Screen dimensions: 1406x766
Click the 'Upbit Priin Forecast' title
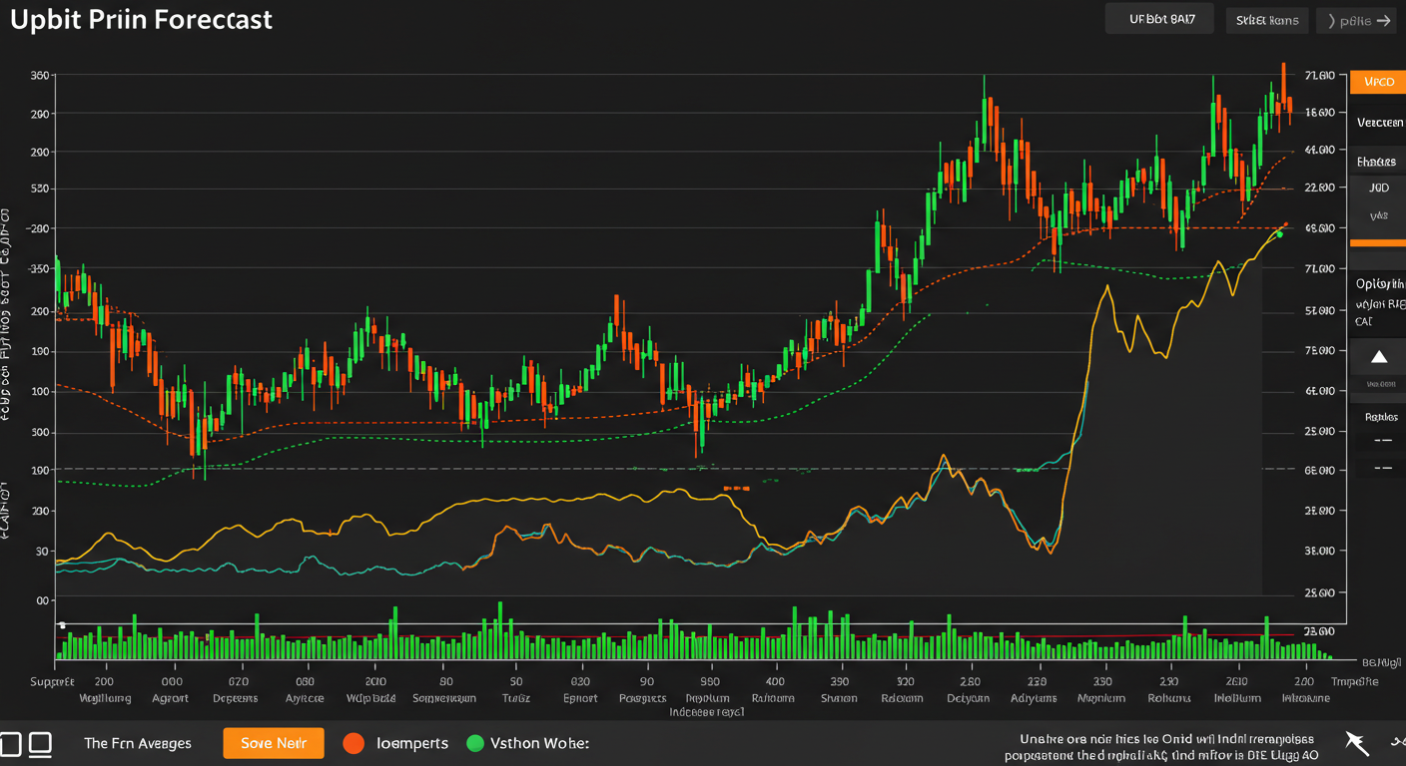[x=141, y=19]
